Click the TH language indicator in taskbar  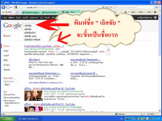tap(122, 119)
